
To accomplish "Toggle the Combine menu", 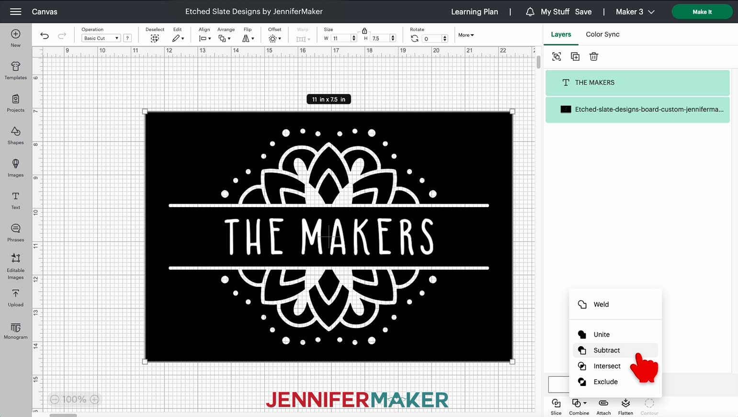I will (579, 406).
